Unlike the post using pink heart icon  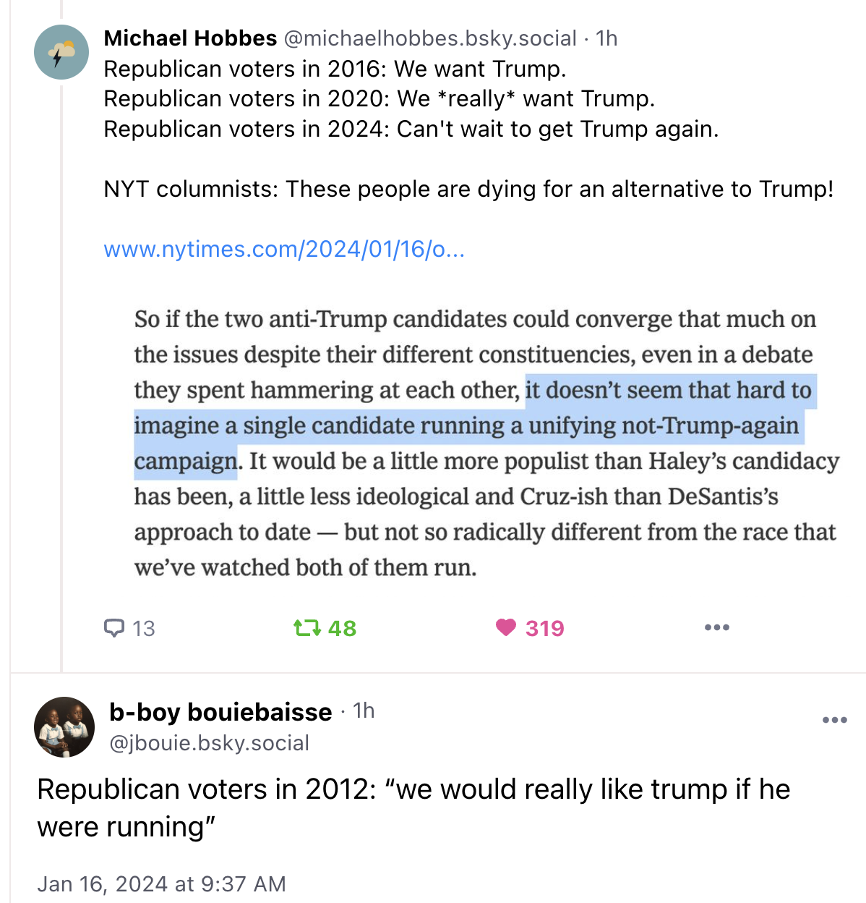506,627
